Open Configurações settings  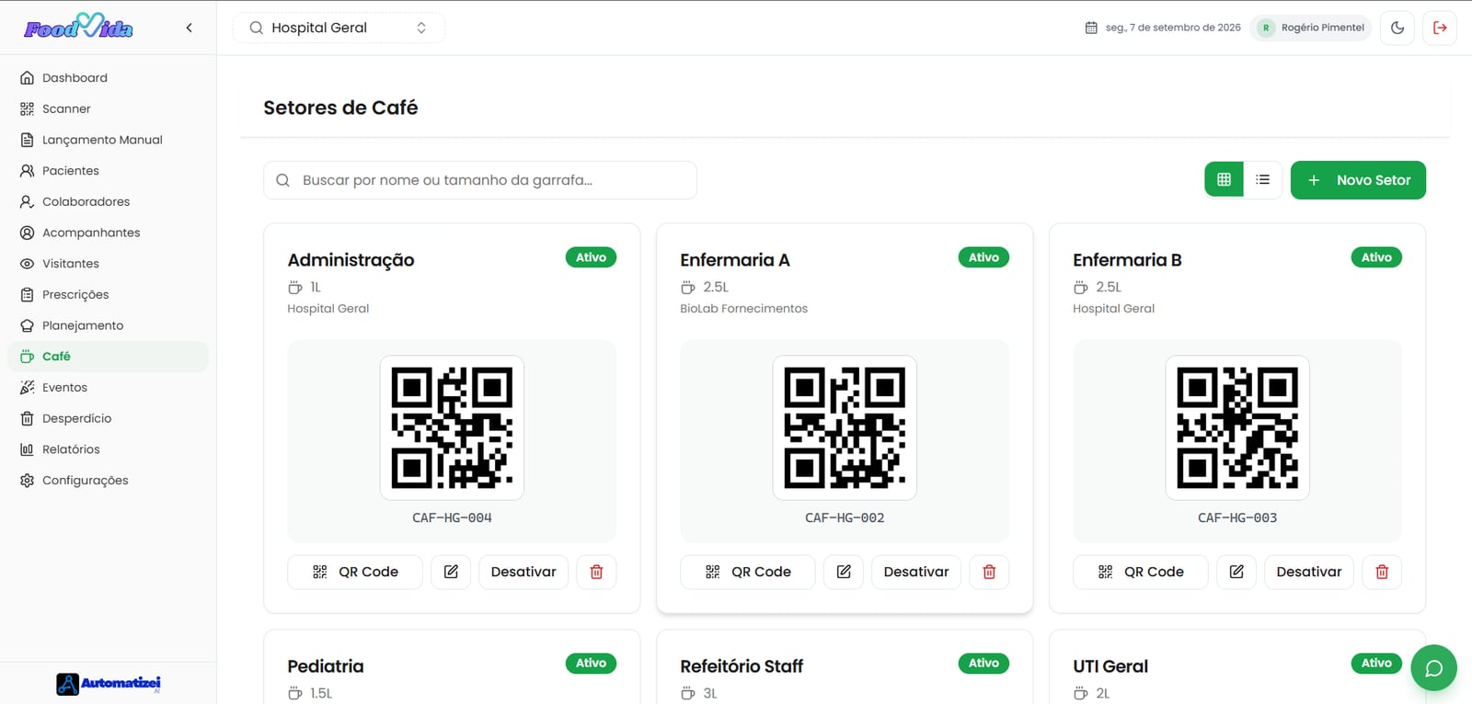click(109, 480)
